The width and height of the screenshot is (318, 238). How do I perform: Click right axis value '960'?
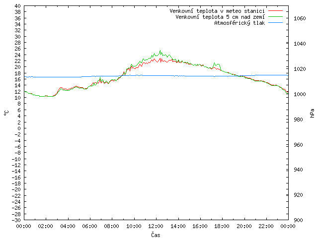[x=298, y=145]
